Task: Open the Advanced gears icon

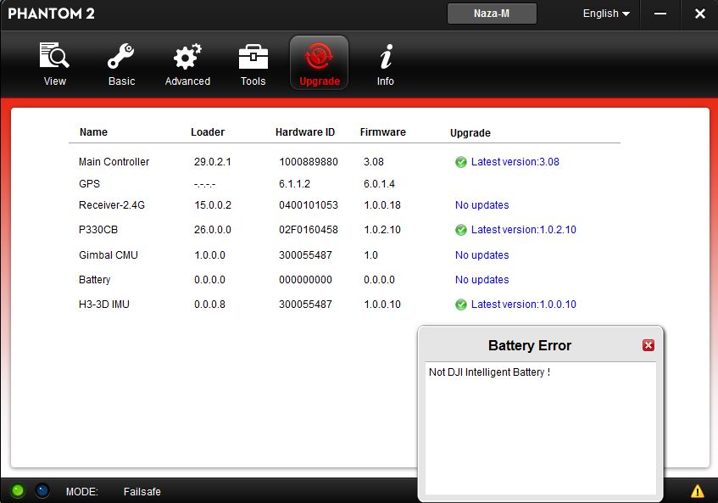Action: click(x=187, y=58)
